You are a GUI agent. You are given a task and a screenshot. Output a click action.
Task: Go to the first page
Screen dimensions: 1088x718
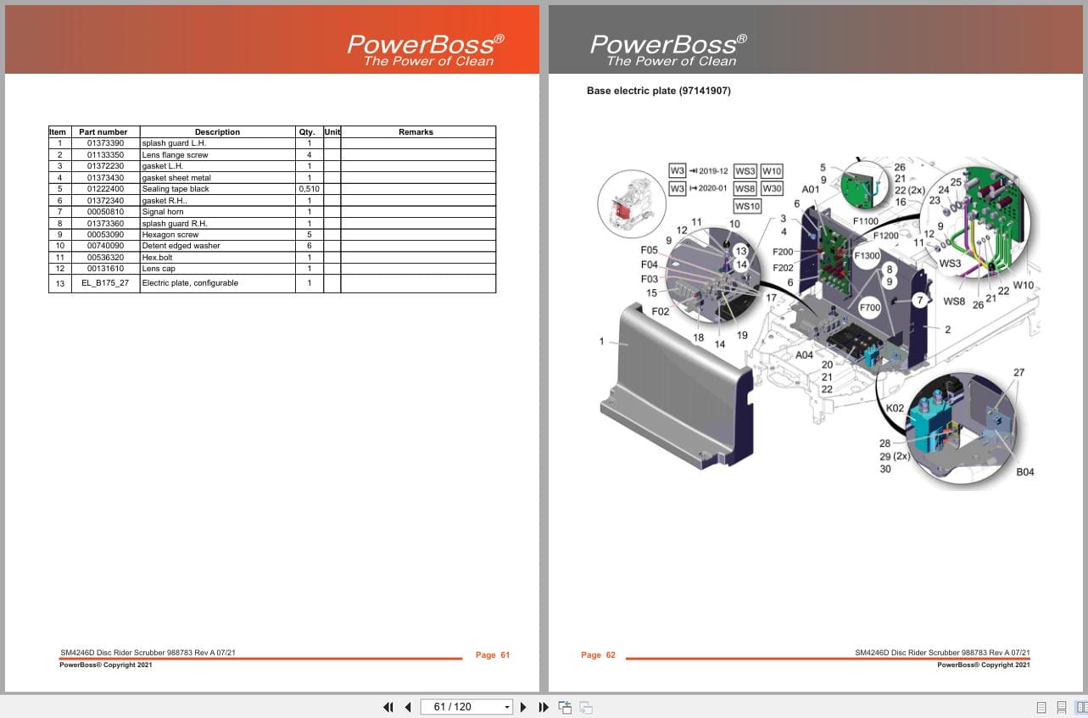[x=388, y=707]
